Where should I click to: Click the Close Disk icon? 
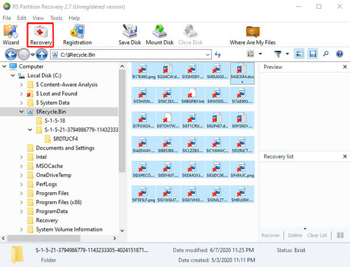coord(190,35)
